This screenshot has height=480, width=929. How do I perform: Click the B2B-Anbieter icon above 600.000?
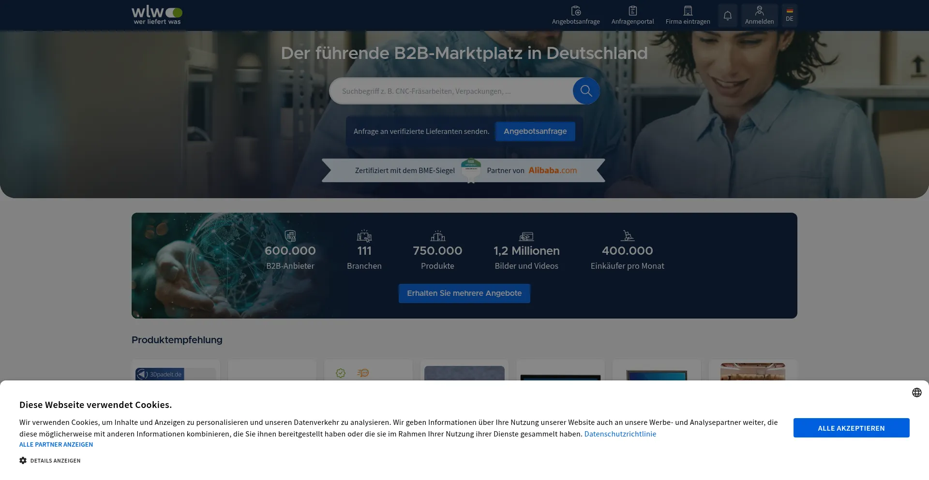click(290, 236)
